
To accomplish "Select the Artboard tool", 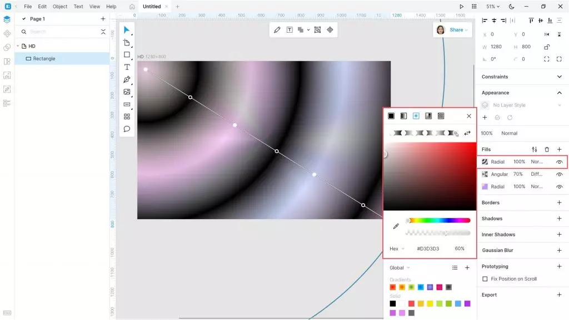I will click(127, 43).
